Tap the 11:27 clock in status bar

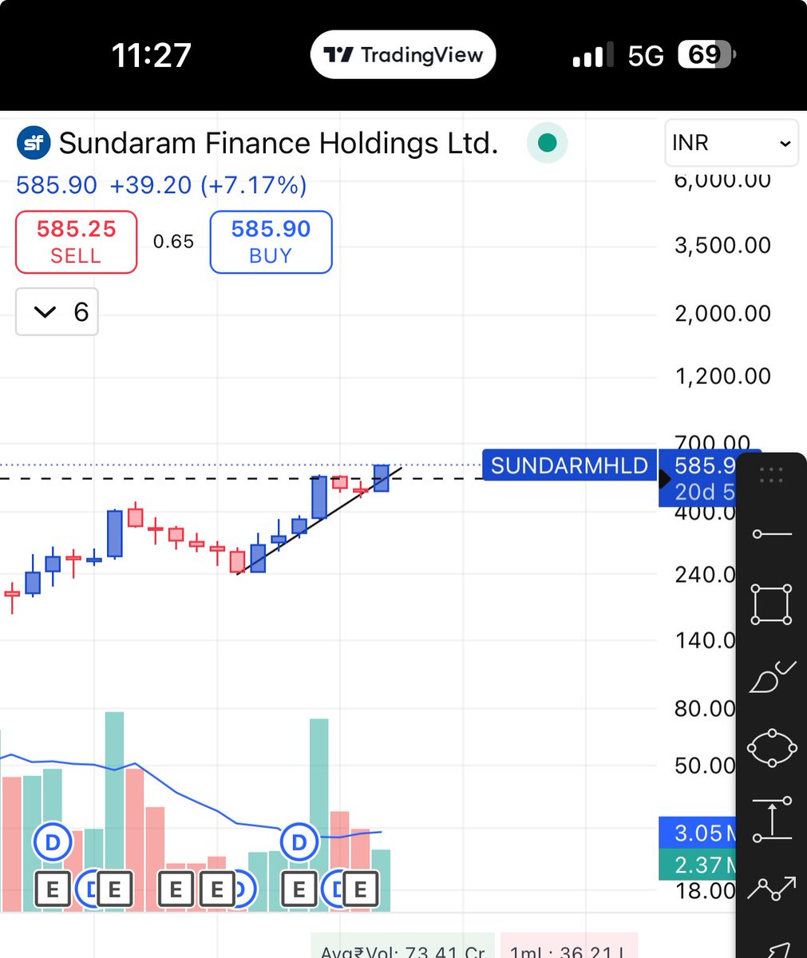(x=151, y=55)
